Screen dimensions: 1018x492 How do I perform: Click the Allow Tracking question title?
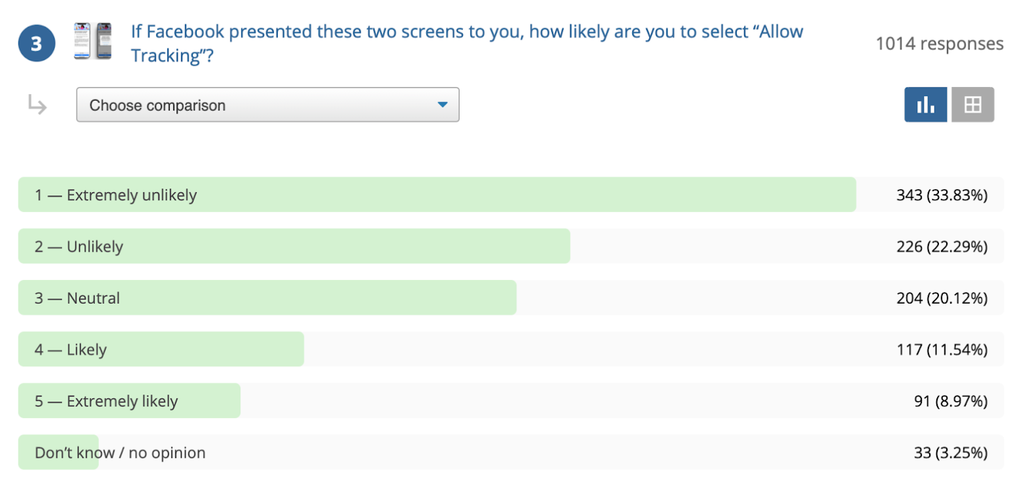pyautogui.click(x=467, y=43)
